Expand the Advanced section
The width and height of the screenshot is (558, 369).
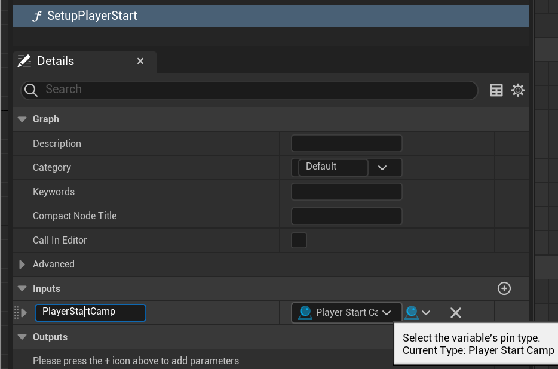[x=22, y=264]
